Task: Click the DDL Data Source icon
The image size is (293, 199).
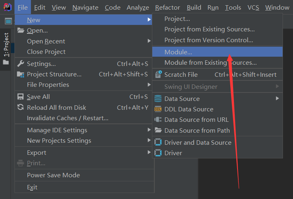Action: (x=158, y=109)
